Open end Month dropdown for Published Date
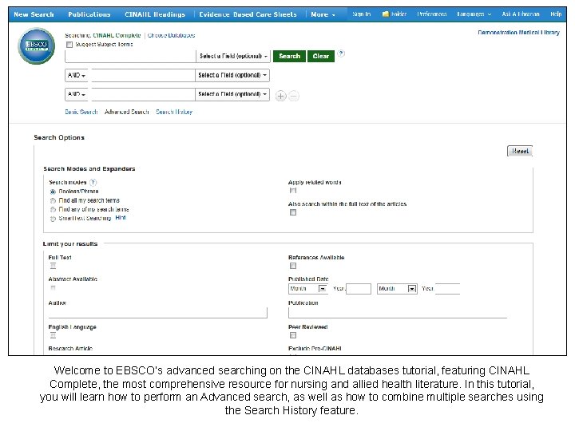Viewport: 575px width, 431px height. (x=397, y=289)
